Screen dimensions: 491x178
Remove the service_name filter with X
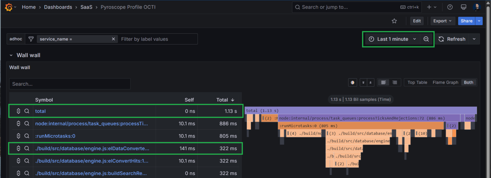[x=113, y=39]
